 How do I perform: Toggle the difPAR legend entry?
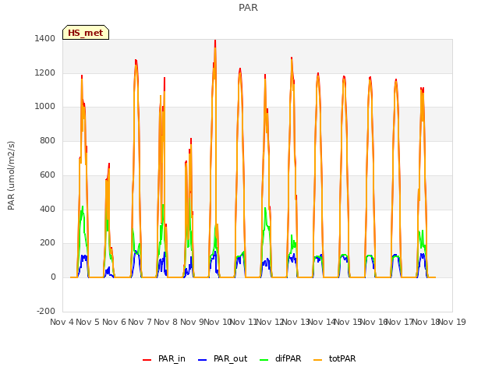tap(280, 358)
